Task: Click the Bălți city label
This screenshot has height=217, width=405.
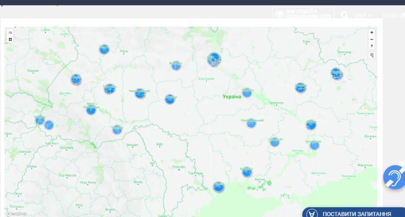Action: coord(160,144)
